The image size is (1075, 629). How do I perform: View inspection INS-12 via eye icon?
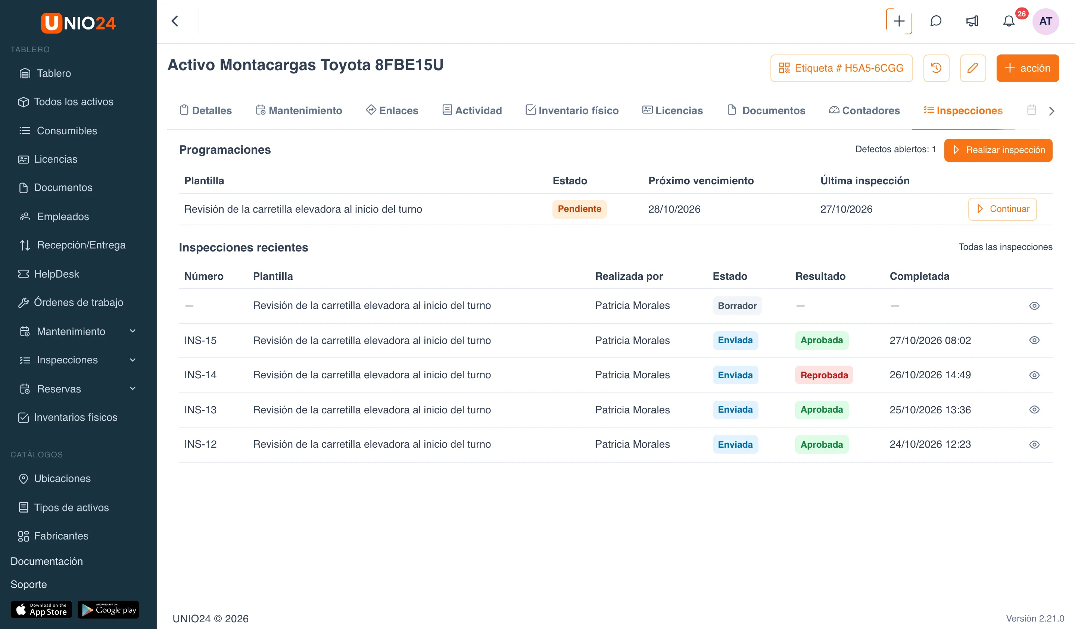[1034, 444]
